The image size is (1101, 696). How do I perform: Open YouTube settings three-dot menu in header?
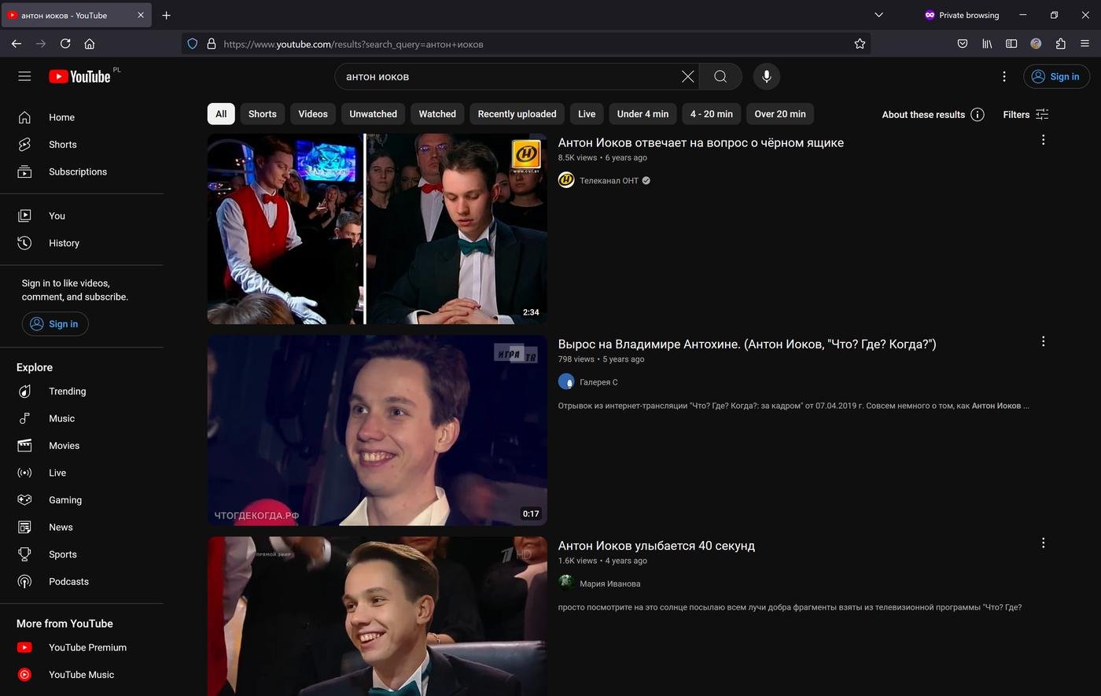pyautogui.click(x=1003, y=76)
